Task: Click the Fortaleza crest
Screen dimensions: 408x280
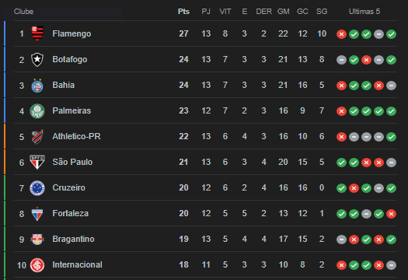Action: tap(37, 214)
